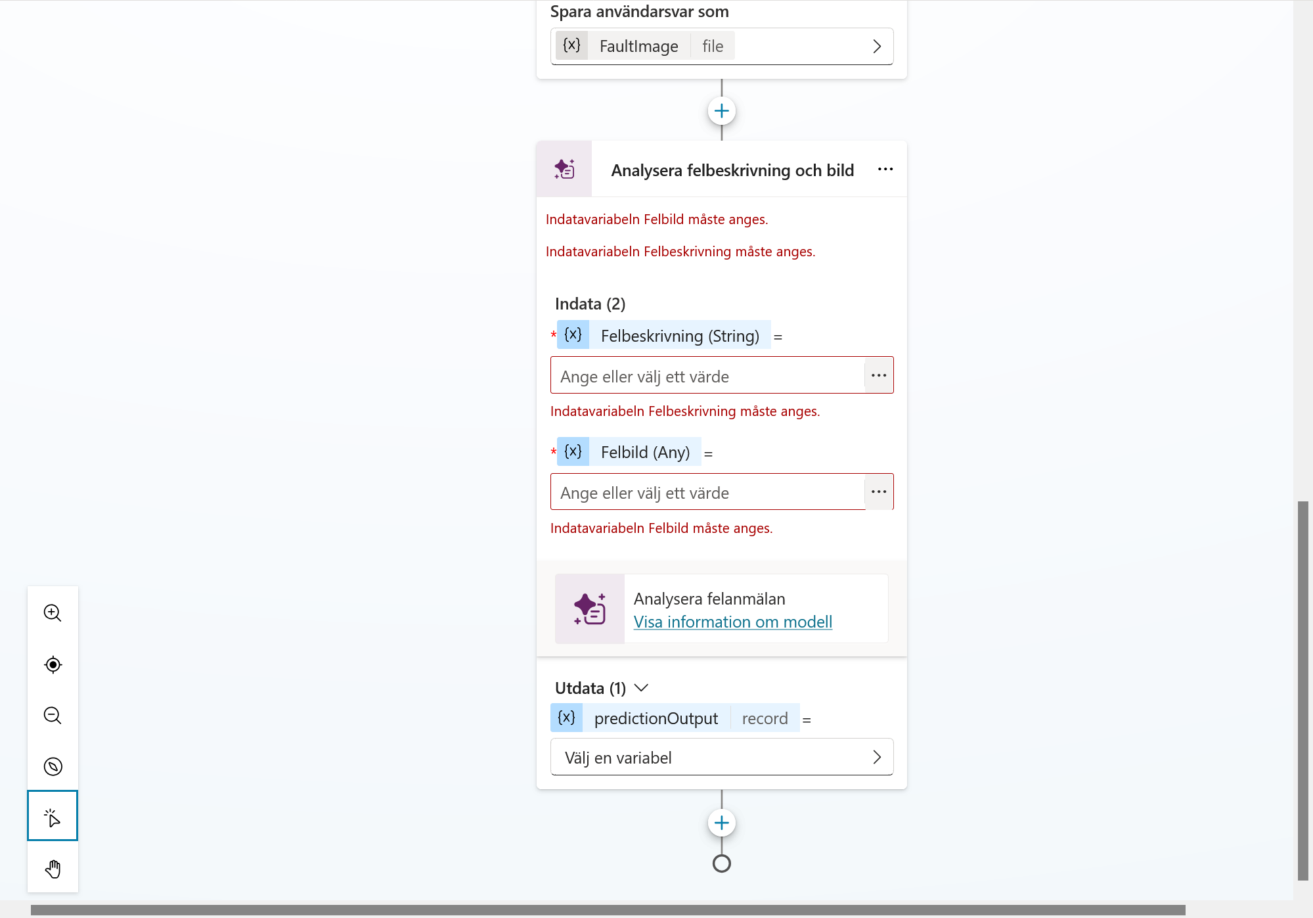
Task: Click the Indata (2) heading
Action: (590, 304)
